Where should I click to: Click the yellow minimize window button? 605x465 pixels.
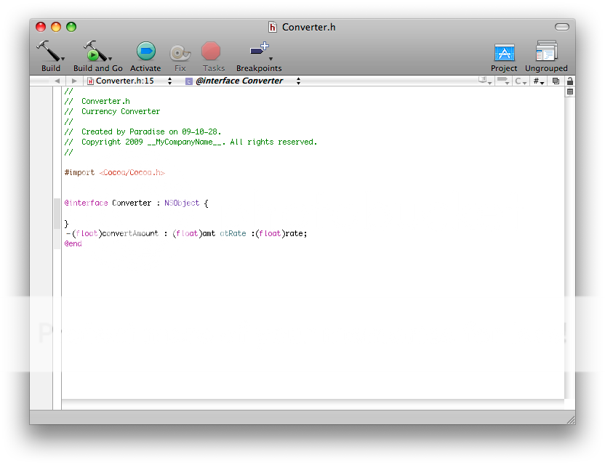tap(56, 27)
